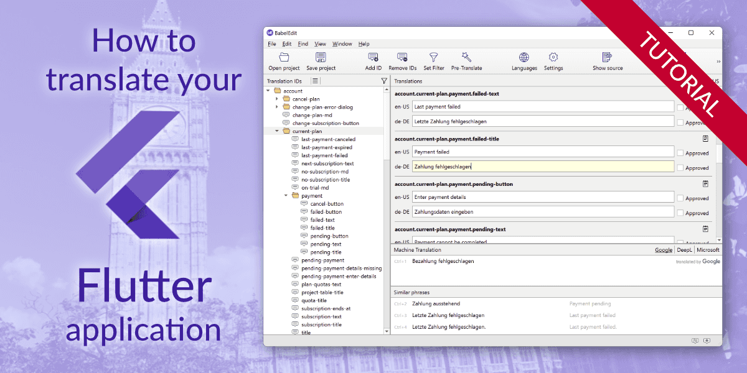Toggle Approved for en-US 'Last payment failed'
The height and width of the screenshot is (373, 747).
[680, 108]
